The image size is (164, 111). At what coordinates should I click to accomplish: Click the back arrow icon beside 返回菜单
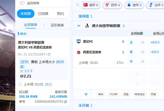pyautogui.click(x=22, y=3)
